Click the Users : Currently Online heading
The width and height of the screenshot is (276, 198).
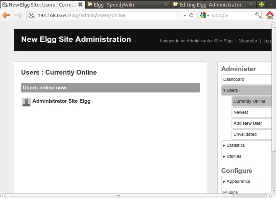59,72
